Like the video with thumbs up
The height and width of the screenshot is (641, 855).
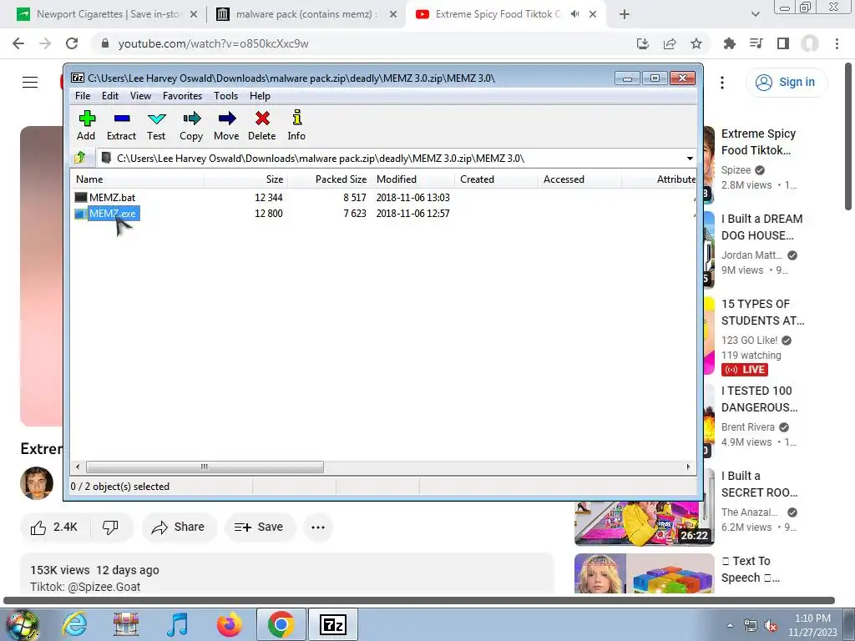point(54,527)
